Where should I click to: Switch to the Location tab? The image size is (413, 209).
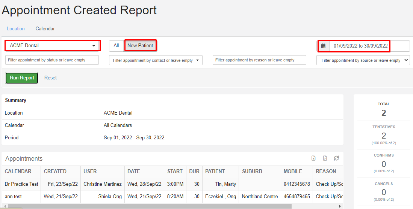16,28
